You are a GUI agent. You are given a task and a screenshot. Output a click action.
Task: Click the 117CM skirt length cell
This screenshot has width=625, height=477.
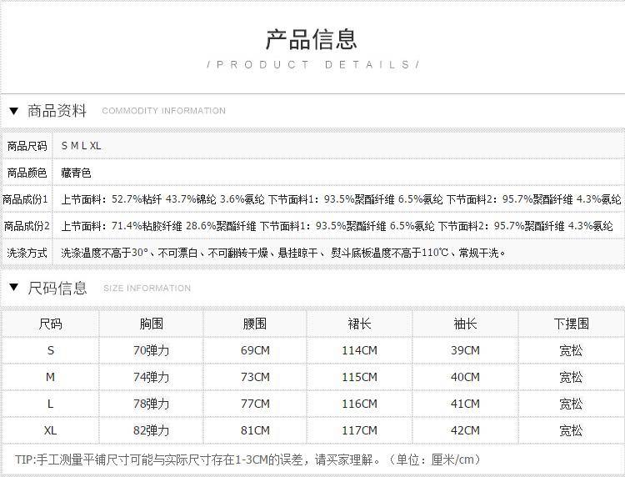tap(359, 430)
